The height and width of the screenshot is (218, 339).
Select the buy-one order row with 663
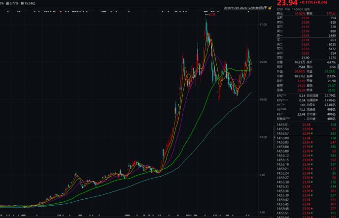306,40
